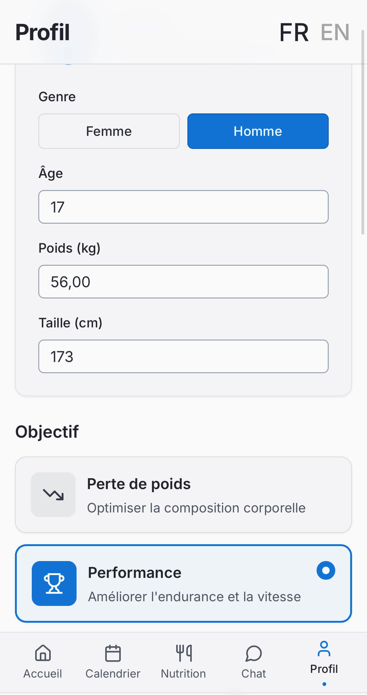The width and height of the screenshot is (367, 695).
Task: Tap the Accueil home icon
Action: 43,653
